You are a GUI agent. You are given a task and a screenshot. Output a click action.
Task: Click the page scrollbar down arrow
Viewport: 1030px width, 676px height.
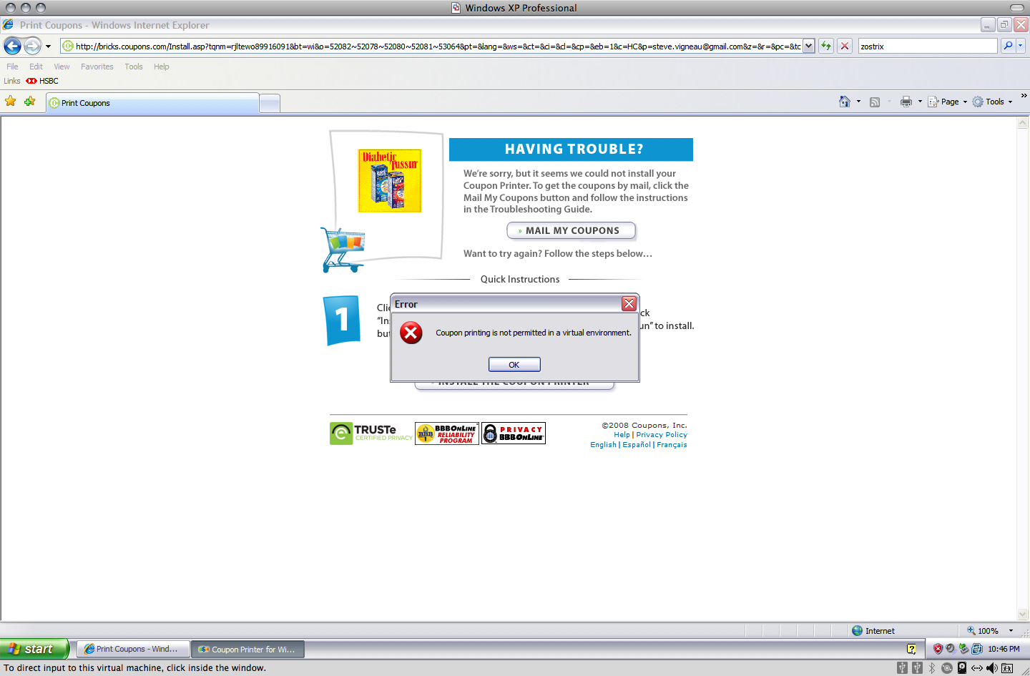(x=1023, y=614)
